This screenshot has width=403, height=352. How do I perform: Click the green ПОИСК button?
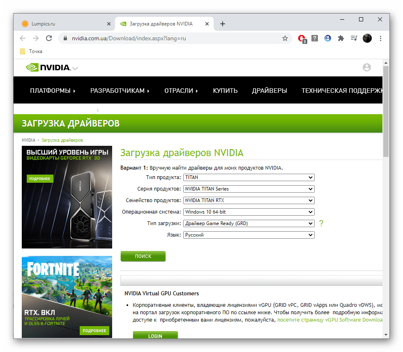click(143, 256)
